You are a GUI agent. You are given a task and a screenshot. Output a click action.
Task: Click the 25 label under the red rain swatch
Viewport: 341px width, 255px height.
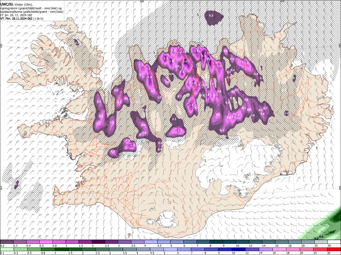pyautogui.click(x=315, y=253)
